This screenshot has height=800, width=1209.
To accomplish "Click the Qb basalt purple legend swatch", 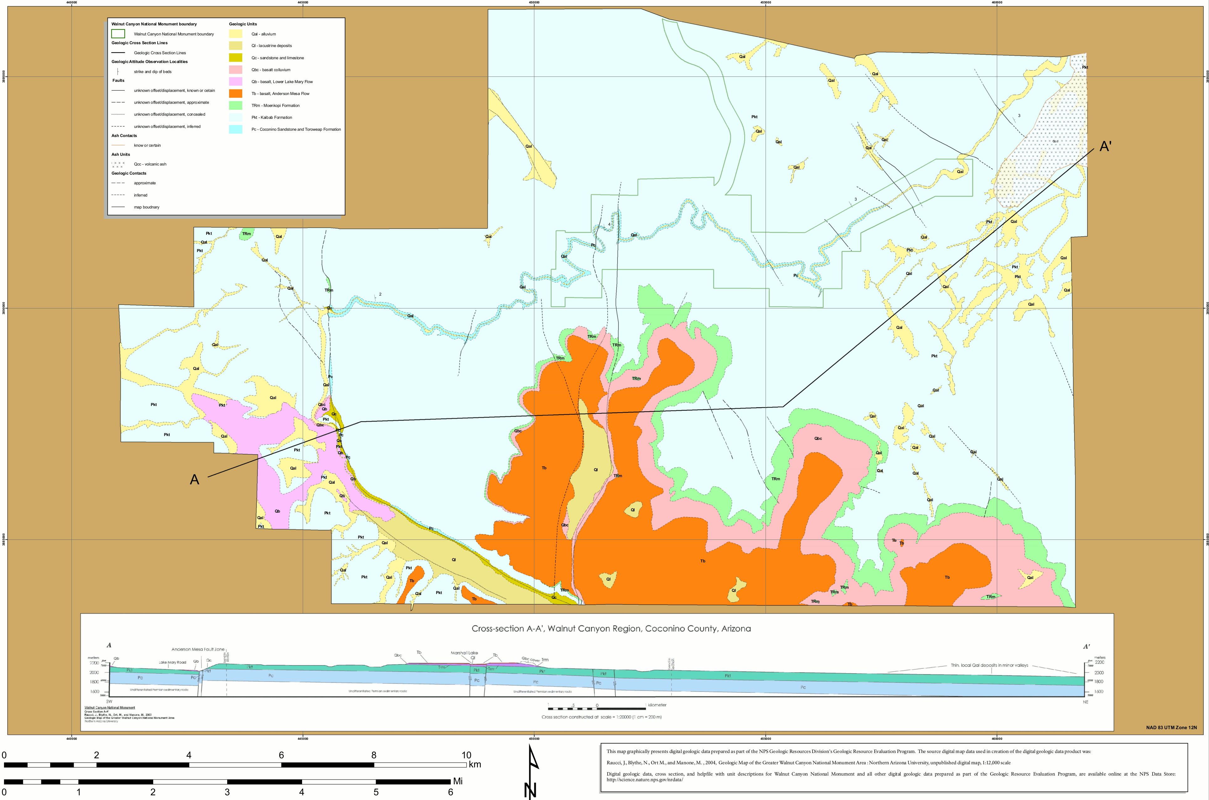I will [x=236, y=82].
